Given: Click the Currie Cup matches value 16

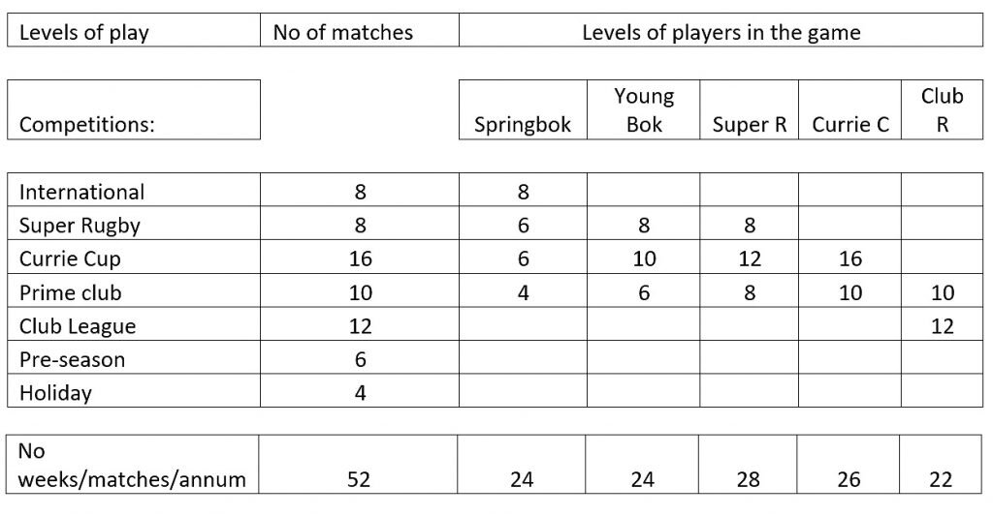Looking at the screenshot, I should pos(359,257).
